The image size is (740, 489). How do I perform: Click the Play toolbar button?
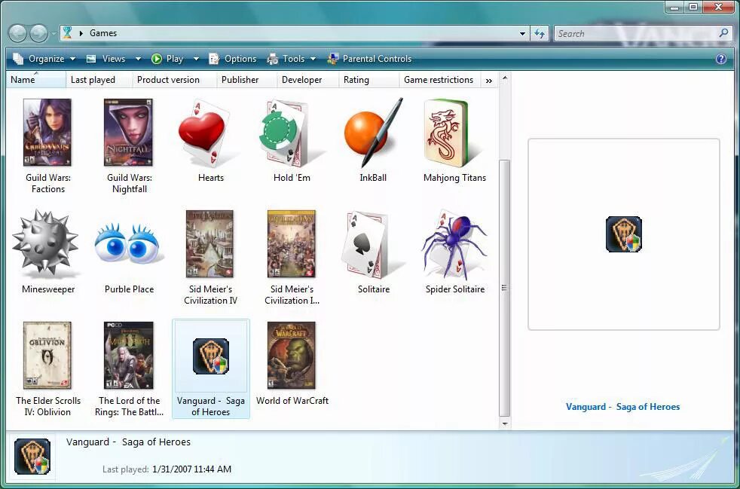(167, 59)
